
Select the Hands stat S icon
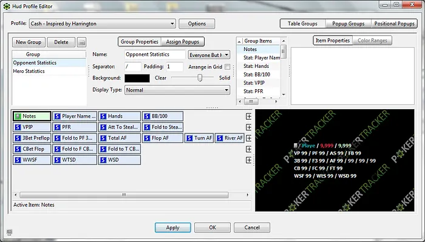pos(103,116)
